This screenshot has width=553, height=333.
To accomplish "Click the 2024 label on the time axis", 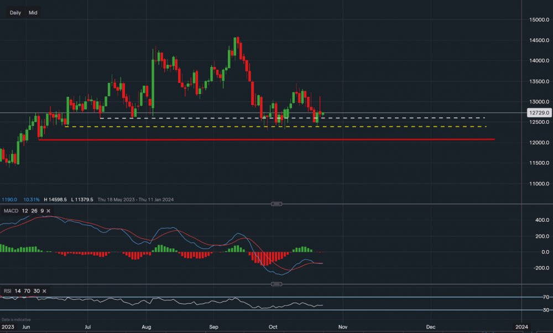I will [x=521, y=327].
